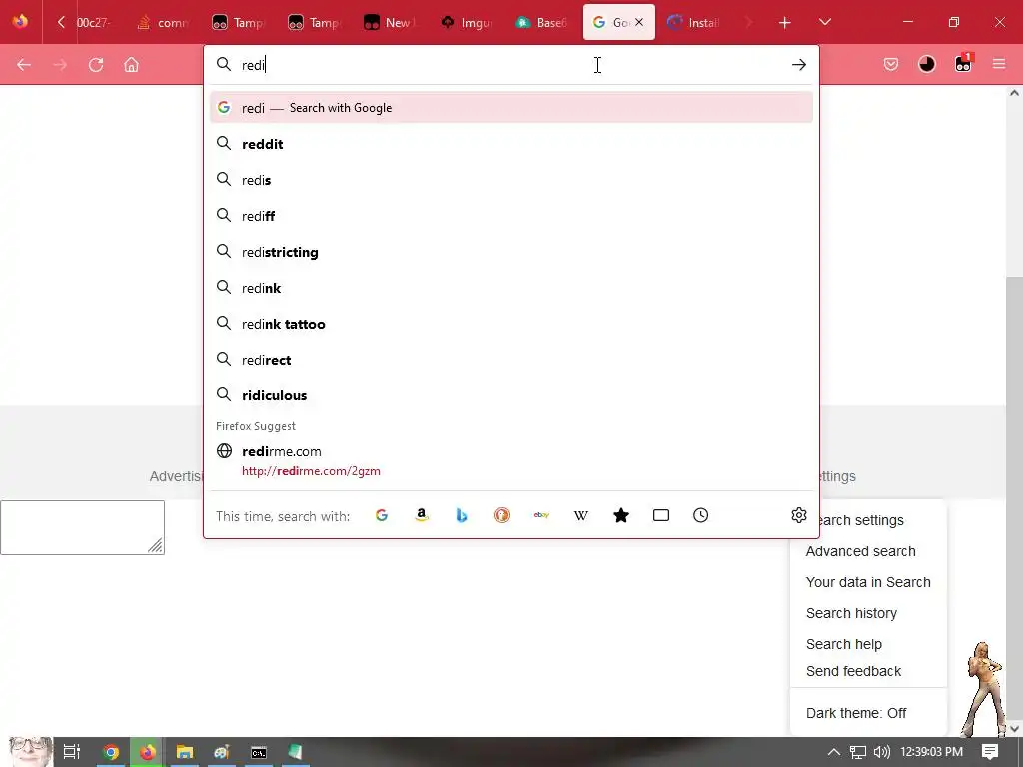Search this time with eBay icon
This screenshot has width=1023, height=767.
[x=541, y=516]
